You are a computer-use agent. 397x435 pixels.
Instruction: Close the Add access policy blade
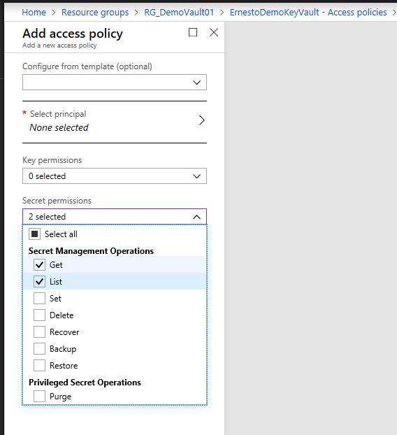214,32
